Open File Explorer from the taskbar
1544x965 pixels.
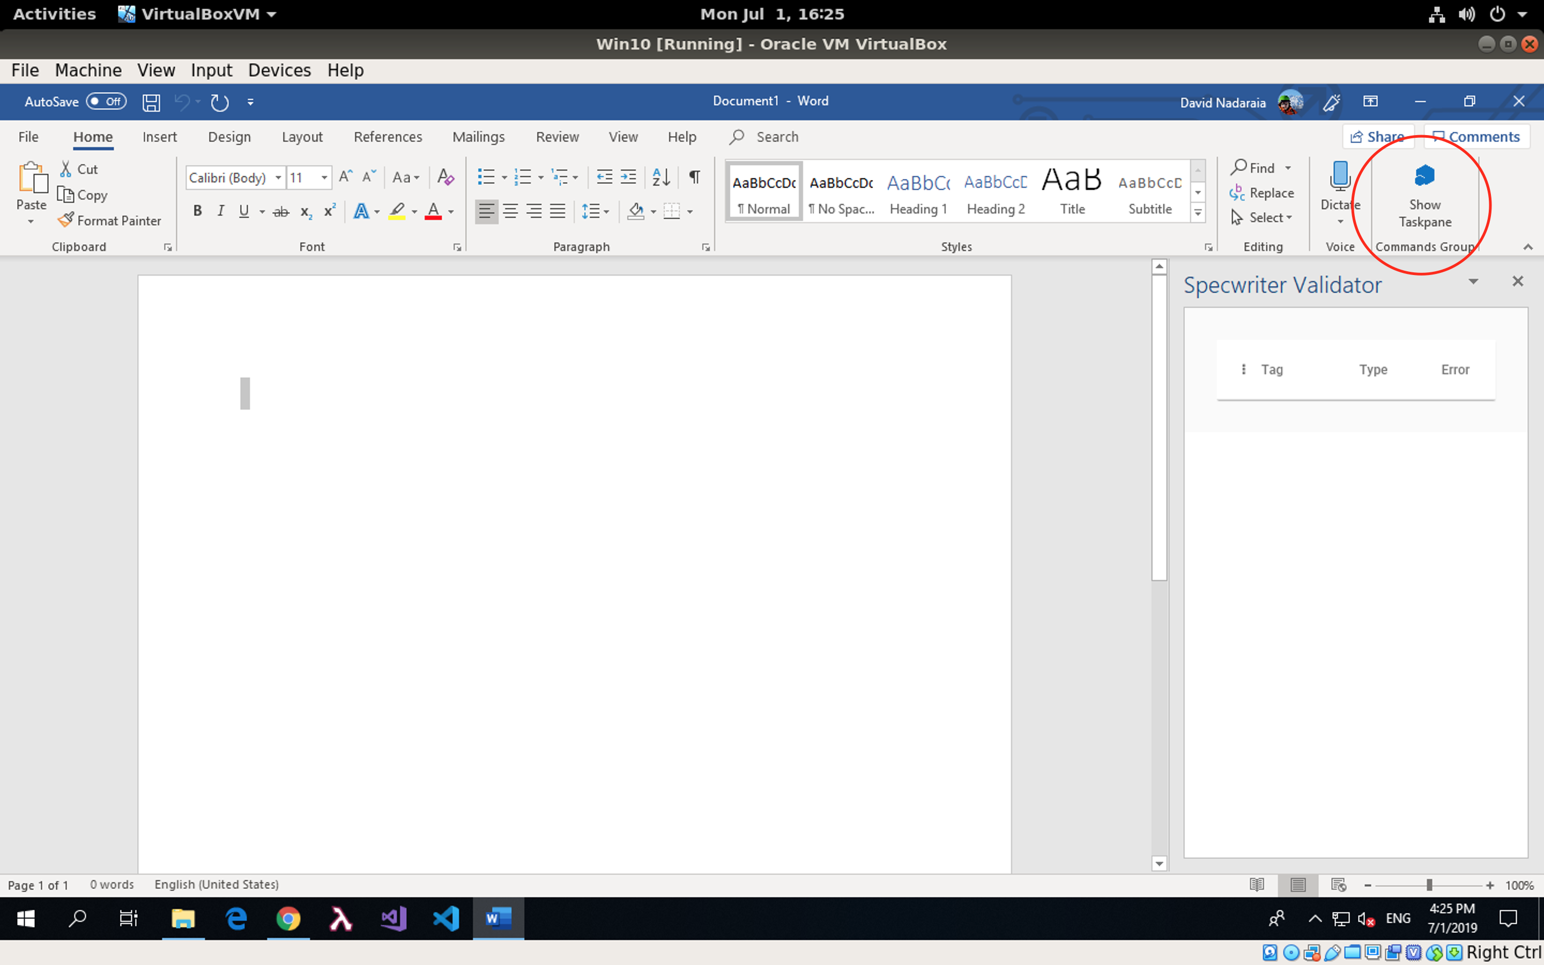pyautogui.click(x=183, y=919)
